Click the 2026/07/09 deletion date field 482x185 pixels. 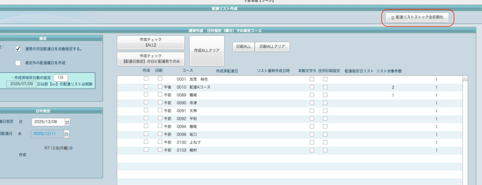pyautogui.click(x=21, y=84)
